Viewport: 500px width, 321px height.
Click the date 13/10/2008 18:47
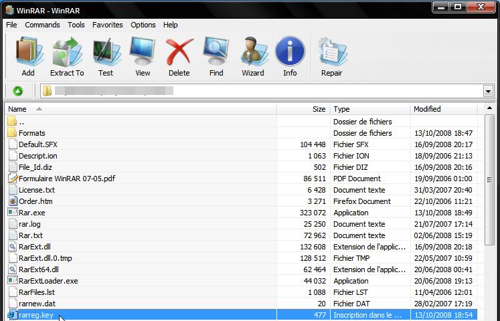tap(443, 133)
